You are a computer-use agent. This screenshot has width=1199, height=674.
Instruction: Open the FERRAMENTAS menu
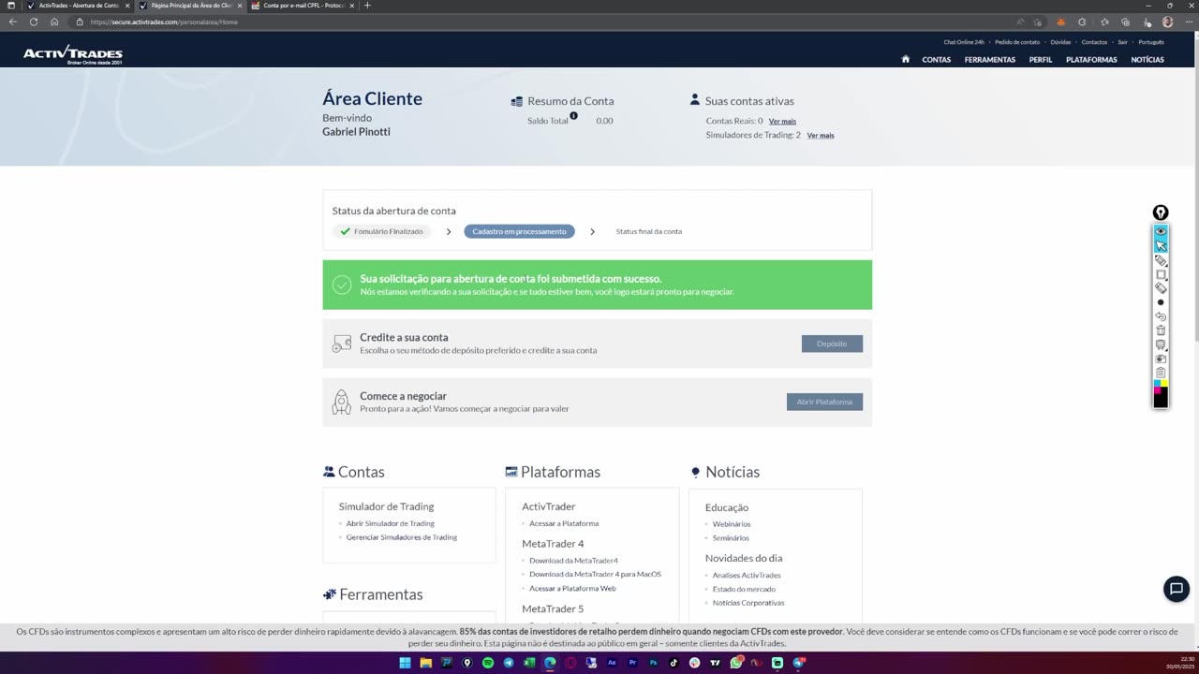click(990, 60)
